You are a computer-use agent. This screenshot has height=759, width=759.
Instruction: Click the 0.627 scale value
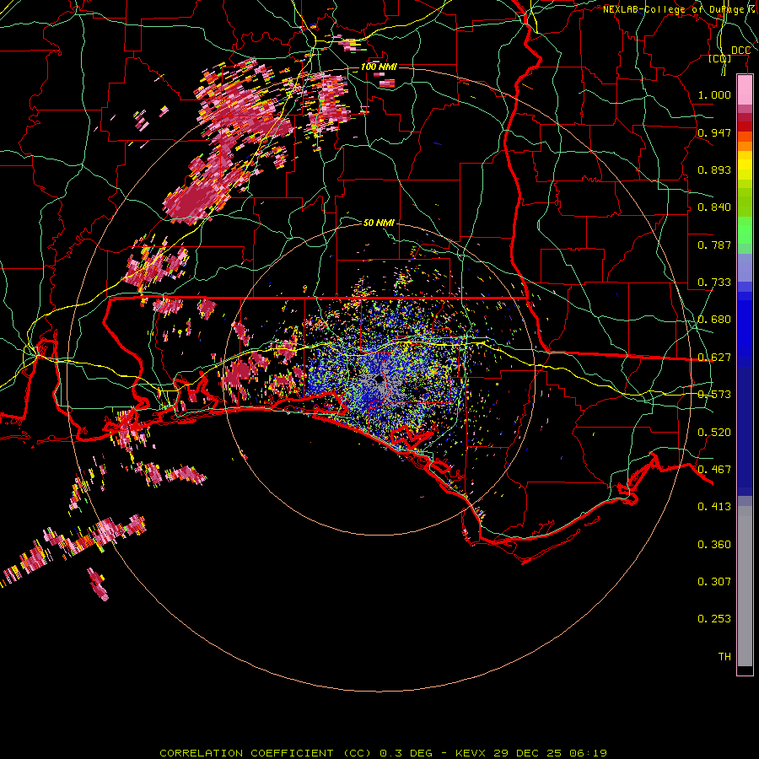714,358
